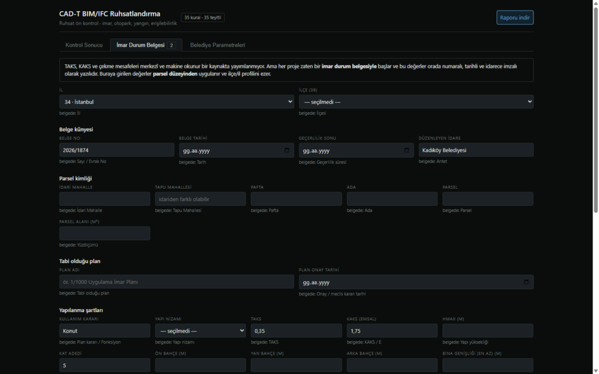Screen dimensions: 599x374
Task: Click the scrollbar down arrow
Action: tap(595, 371)
